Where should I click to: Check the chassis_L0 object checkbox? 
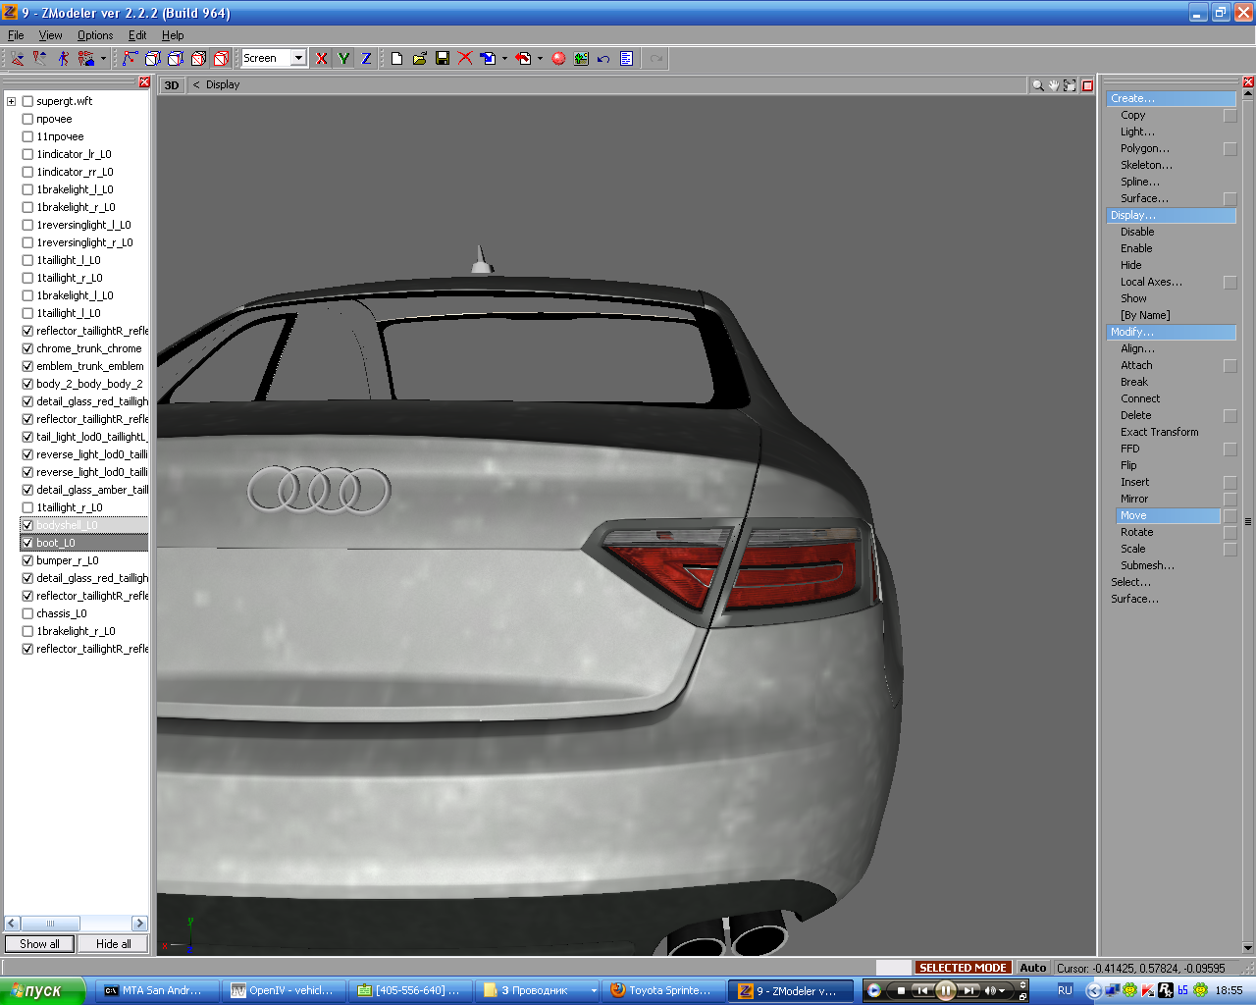tap(27, 613)
